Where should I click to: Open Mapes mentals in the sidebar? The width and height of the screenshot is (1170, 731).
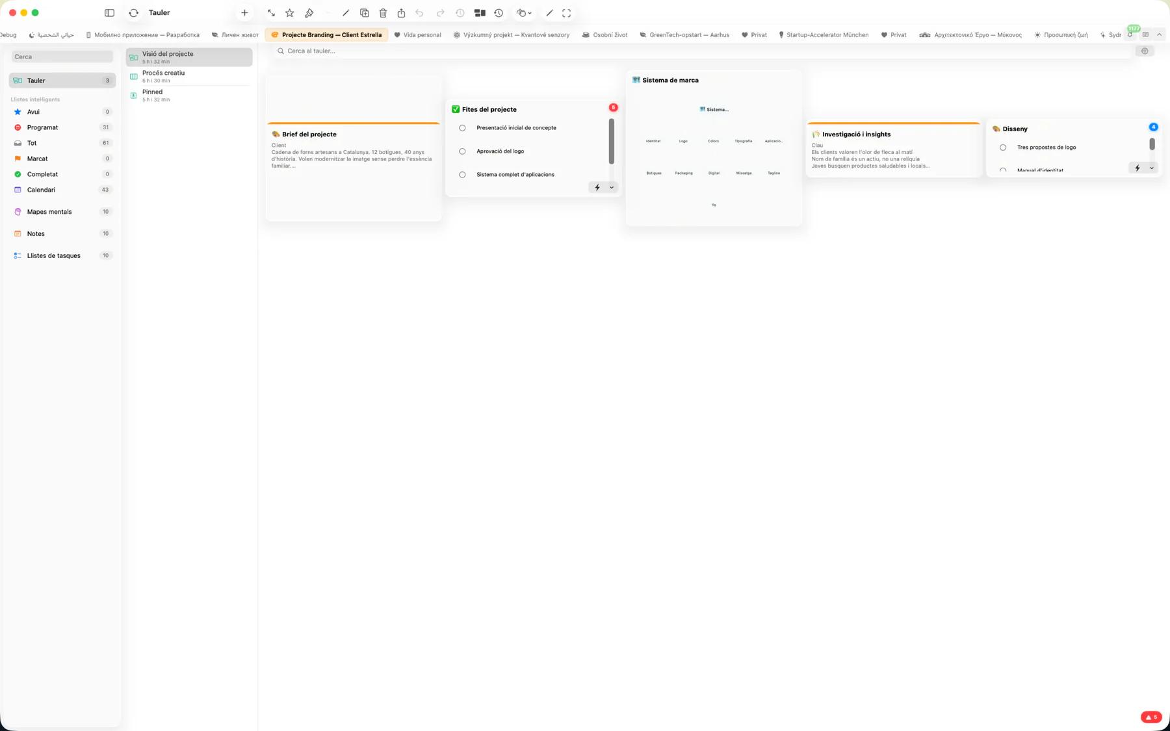pyautogui.click(x=62, y=212)
